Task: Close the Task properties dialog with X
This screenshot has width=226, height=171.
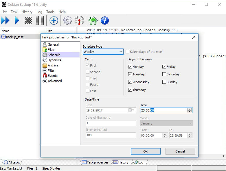Action: (194, 37)
